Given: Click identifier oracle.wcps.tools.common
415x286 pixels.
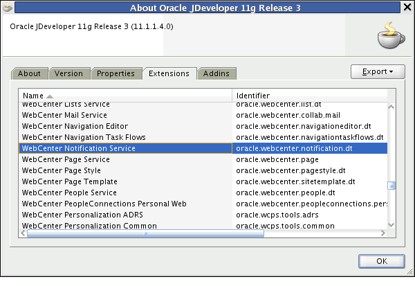Looking at the screenshot, I should (x=285, y=226).
